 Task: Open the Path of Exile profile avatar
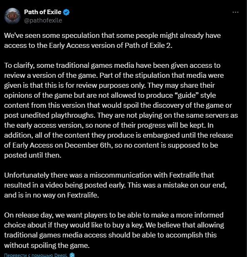coord(12,16)
